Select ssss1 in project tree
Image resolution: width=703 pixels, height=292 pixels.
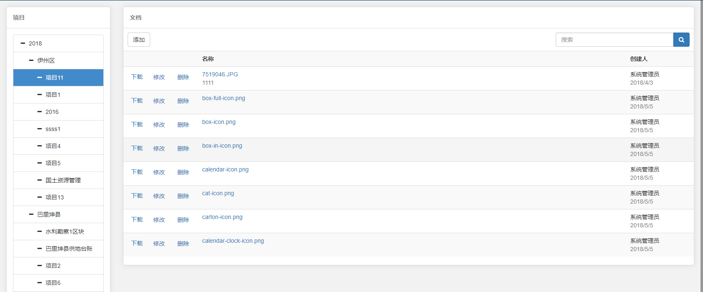point(53,129)
